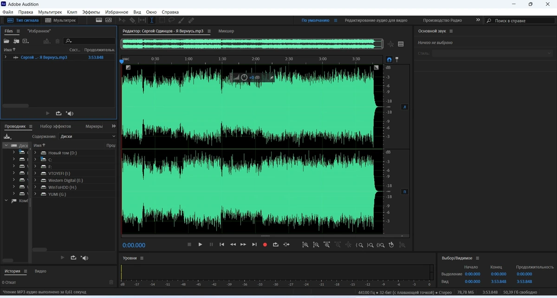Viewport: 557px width, 298px height.
Task: Toggle the right channel П button
Action: (x=404, y=191)
